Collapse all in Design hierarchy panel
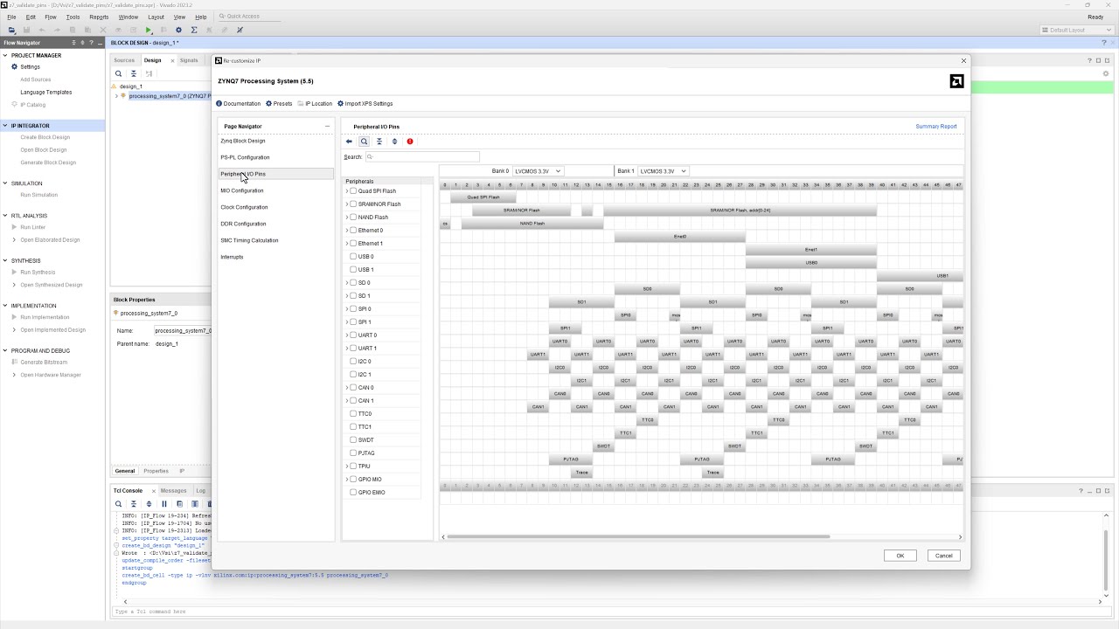 [134, 73]
